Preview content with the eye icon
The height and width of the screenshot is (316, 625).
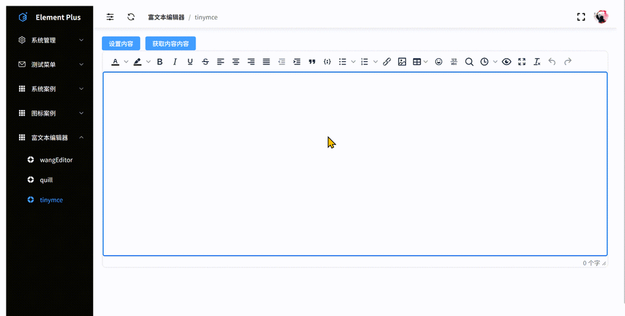click(x=506, y=62)
